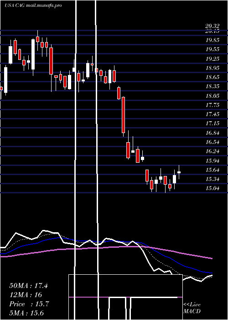Screen dimensions: 228x320
Task: Click the 16.84 price axis label
Action: (x=212, y=133)
